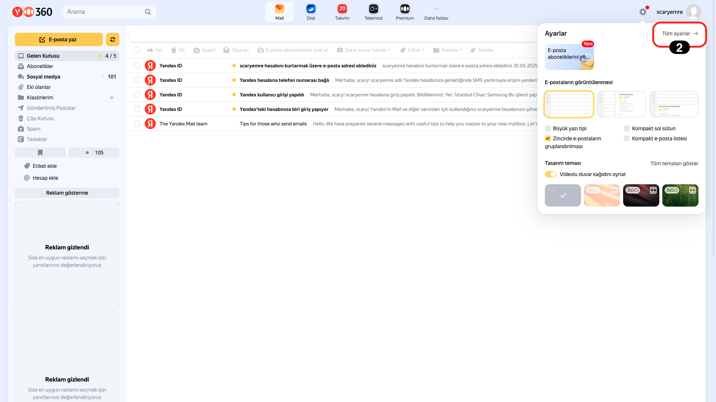Select checkbox for 'hesabını kurtarmak' email

pos(137,66)
